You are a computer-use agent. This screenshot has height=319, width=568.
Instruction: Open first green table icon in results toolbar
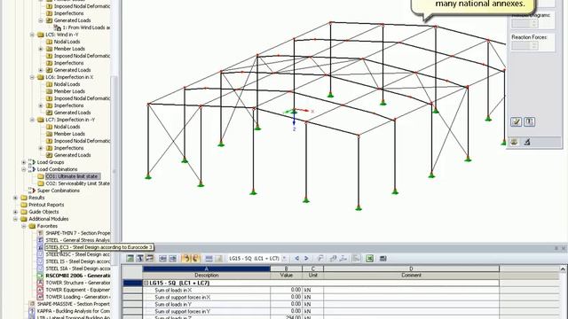click(130, 258)
